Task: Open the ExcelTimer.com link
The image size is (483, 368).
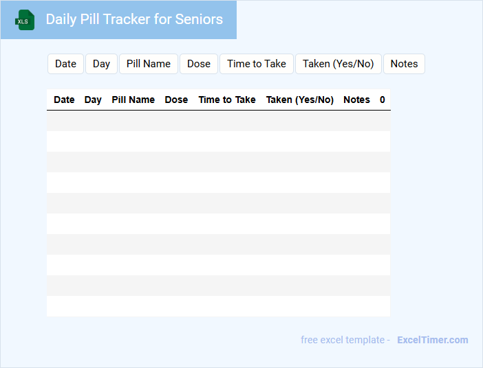Action: (x=433, y=340)
